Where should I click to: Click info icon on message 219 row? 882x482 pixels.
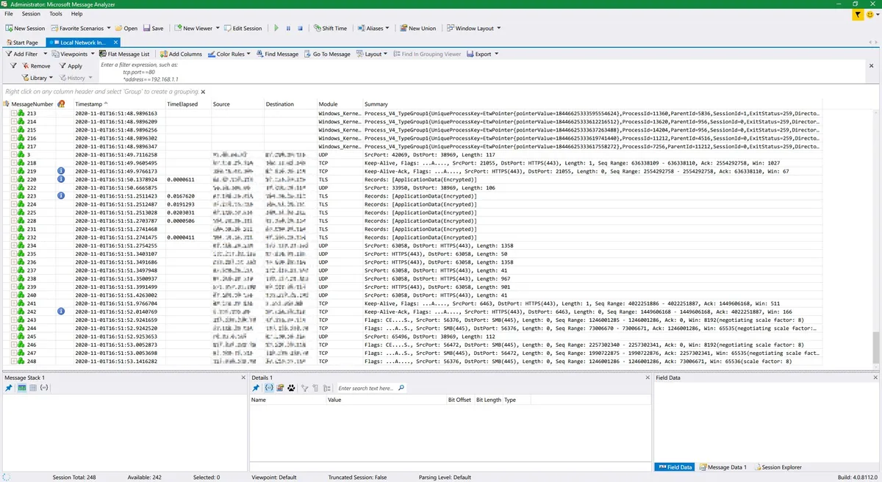click(61, 171)
